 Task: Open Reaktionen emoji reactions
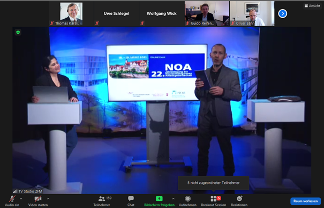coord(239,198)
